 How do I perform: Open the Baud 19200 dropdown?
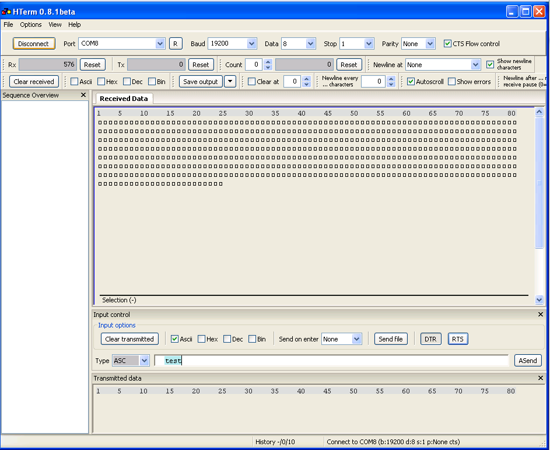click(251, 44)
